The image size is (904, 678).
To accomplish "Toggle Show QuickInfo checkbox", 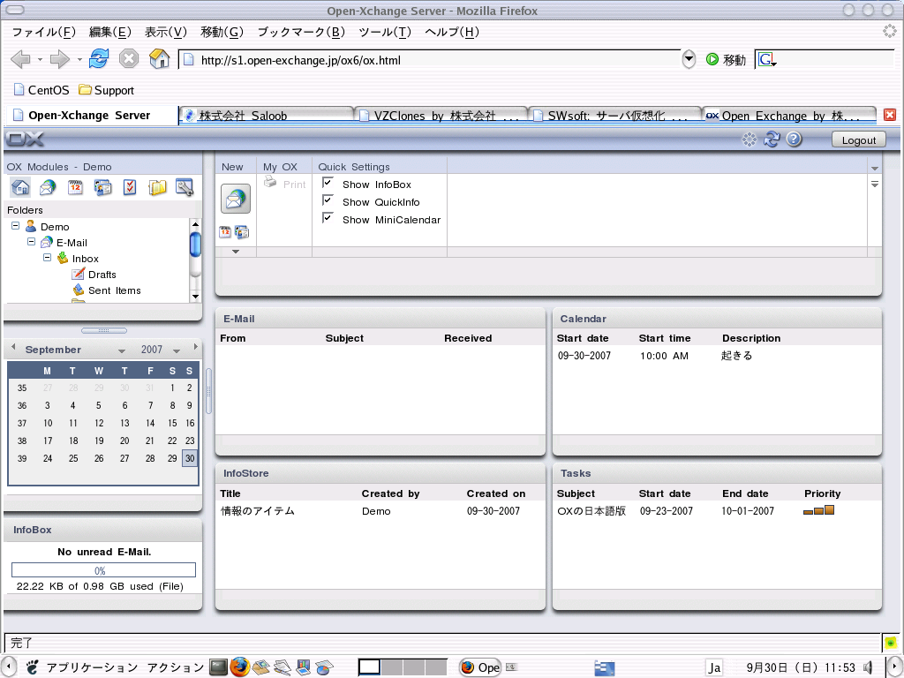I will click(x=328, y=200).
